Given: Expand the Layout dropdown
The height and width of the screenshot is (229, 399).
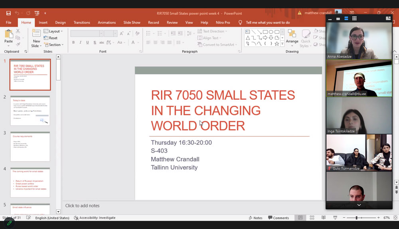Looking at the screenshot, I should 53,31.
